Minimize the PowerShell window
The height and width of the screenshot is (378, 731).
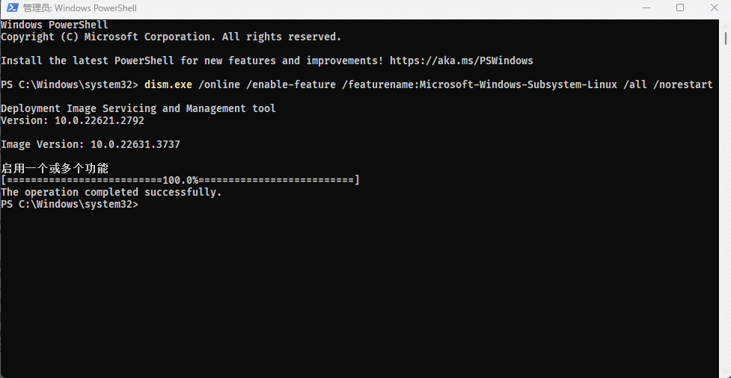coord(645,8)
